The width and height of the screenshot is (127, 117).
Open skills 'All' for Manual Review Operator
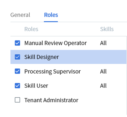pos(103,43)
